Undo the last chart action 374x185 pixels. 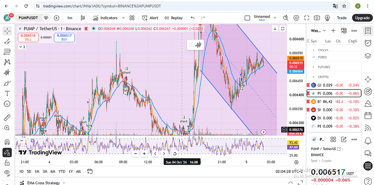click(193, 18)
